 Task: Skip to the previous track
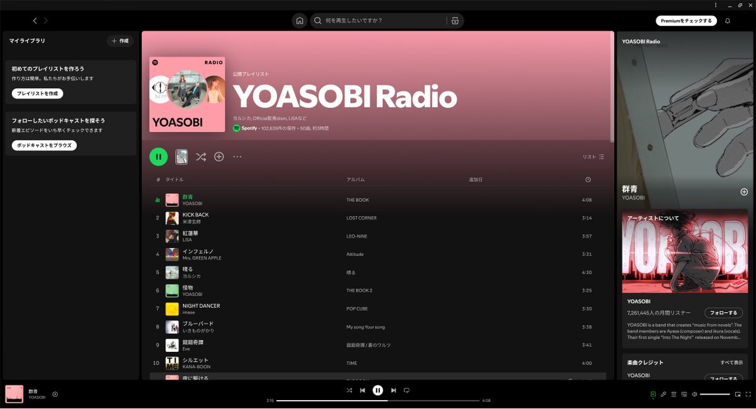click(363, 390)
